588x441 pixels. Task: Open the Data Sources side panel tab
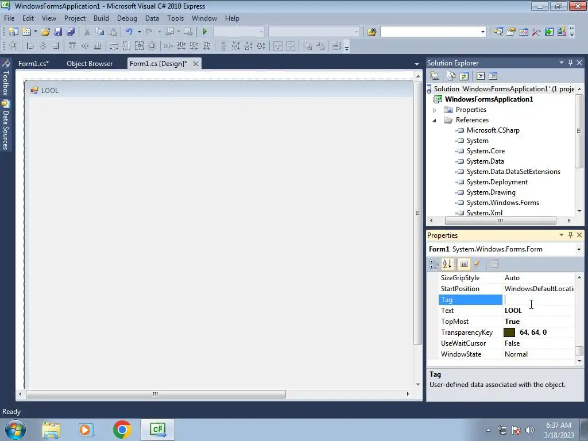coord(6,126)
